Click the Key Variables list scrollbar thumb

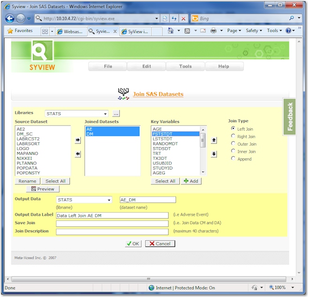[203, 140]
